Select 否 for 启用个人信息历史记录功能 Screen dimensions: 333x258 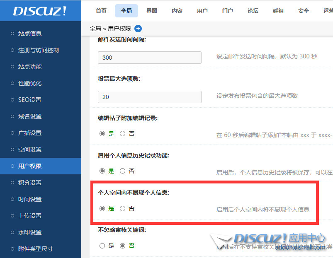pos(122,171)
